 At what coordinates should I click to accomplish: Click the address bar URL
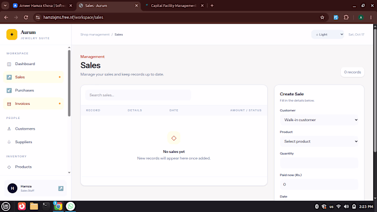73,17
